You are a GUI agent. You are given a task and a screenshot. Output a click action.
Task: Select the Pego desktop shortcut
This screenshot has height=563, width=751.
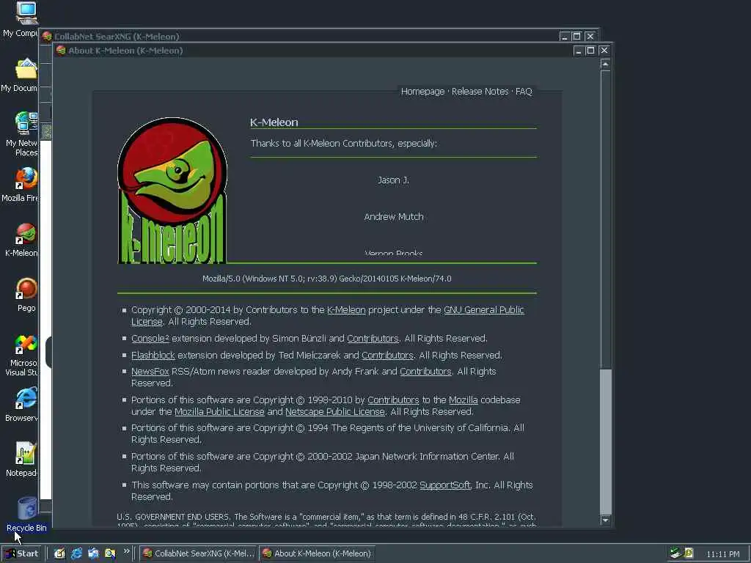tap(26, 289)
